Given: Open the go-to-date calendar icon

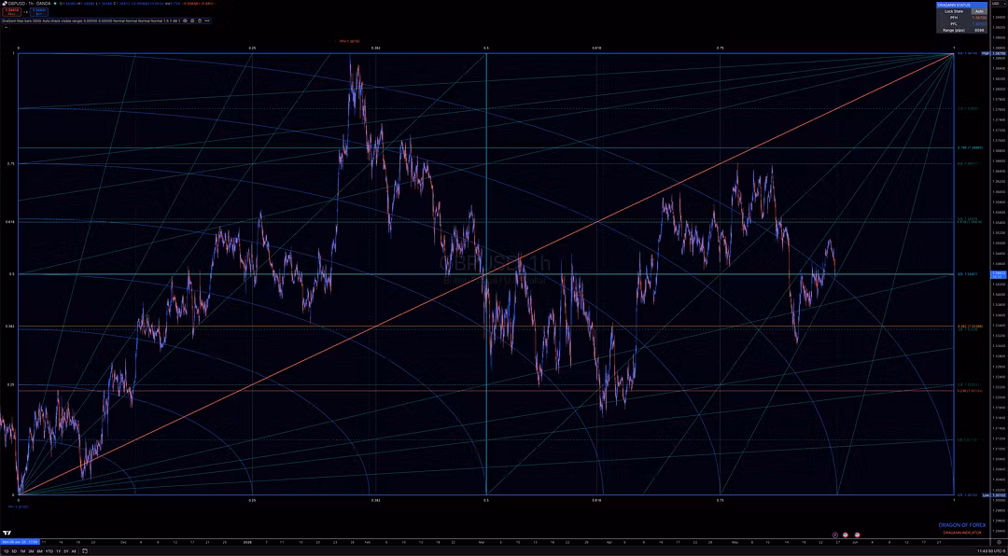Looking at the screenshot, I should (x=85, y=550).
